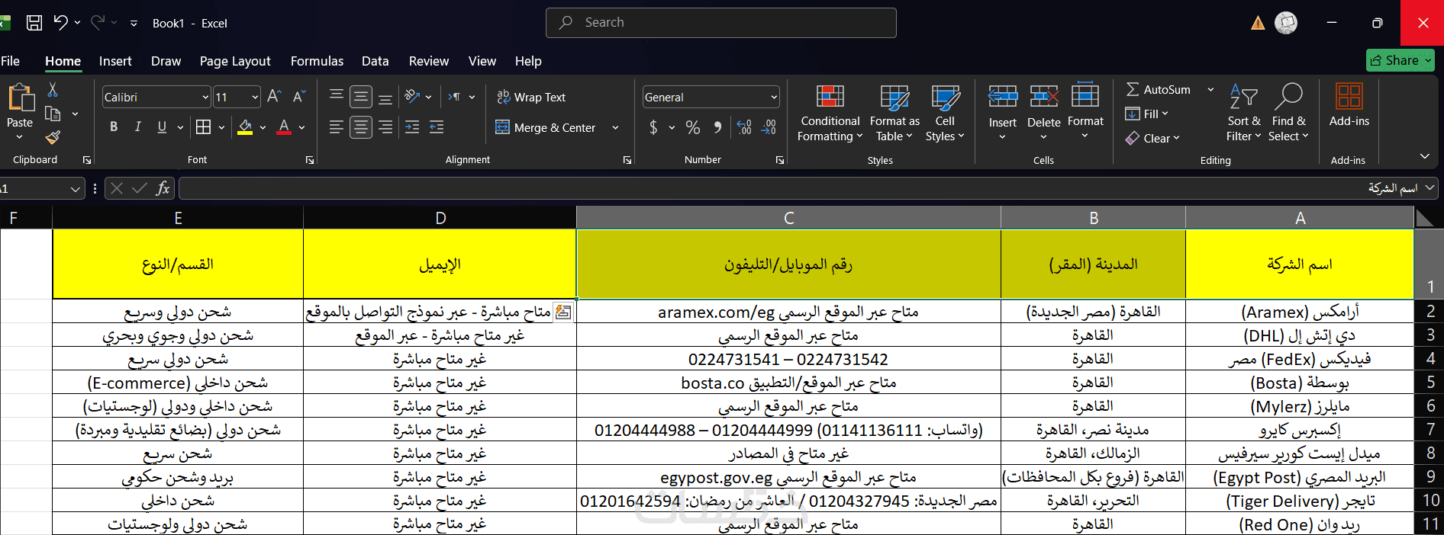Viewport: 1444px width, 535px height.
Task: Open the General number format dropdown
Action: pos(774,97)
